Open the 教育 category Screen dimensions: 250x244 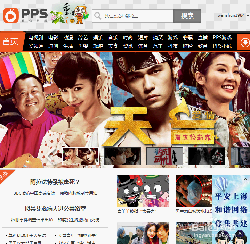tap(203, 46)
